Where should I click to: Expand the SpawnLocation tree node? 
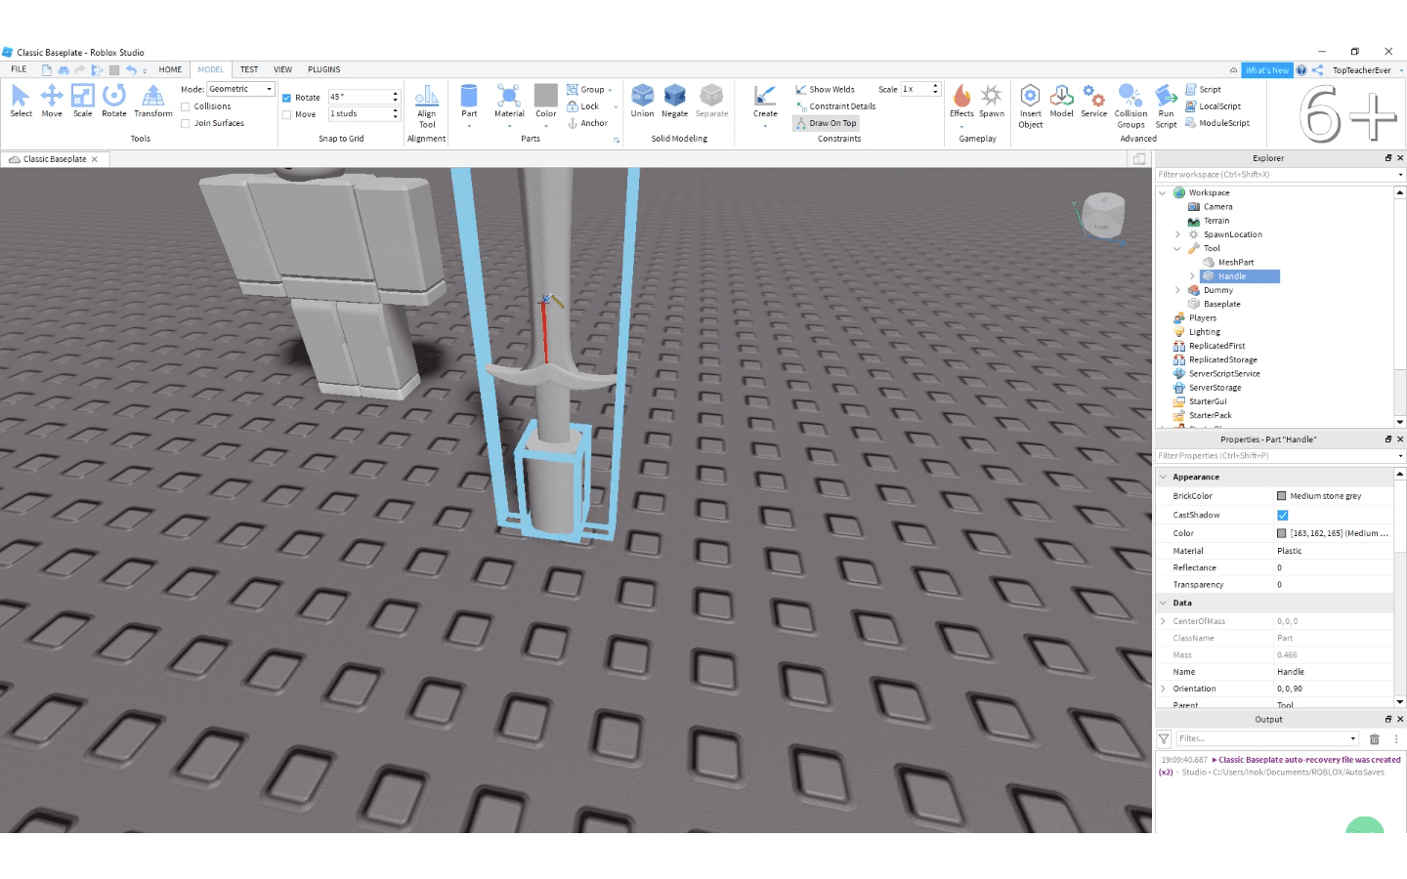click(1177, 234)
